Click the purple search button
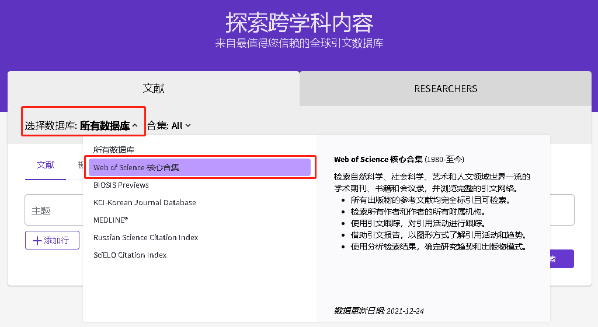 click(562, 259)
